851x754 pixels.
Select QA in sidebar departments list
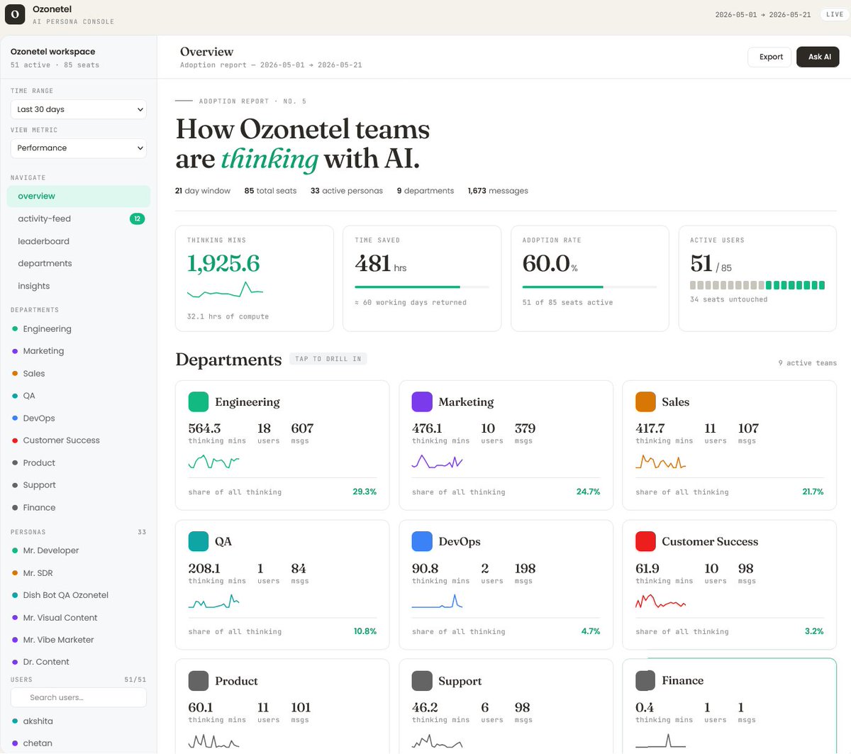79,396
